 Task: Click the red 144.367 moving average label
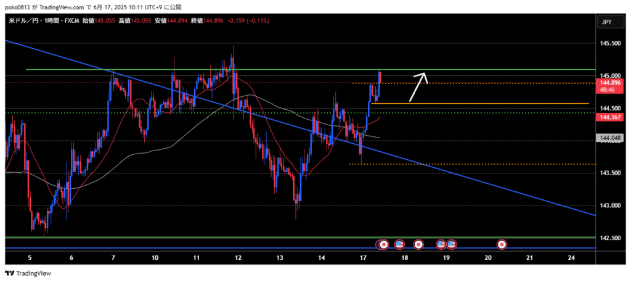(609, 117)
